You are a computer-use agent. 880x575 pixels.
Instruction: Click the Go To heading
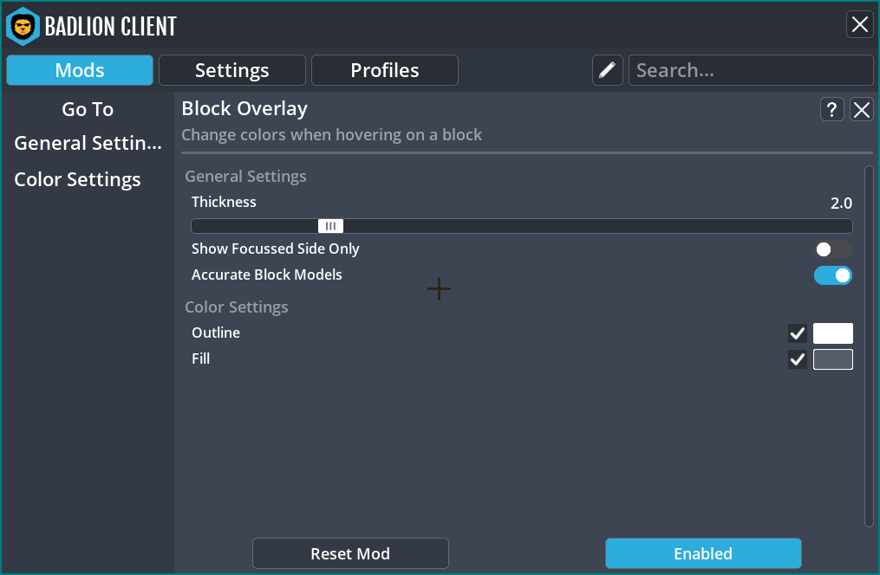pyautogui.click(x=88, y=109)
